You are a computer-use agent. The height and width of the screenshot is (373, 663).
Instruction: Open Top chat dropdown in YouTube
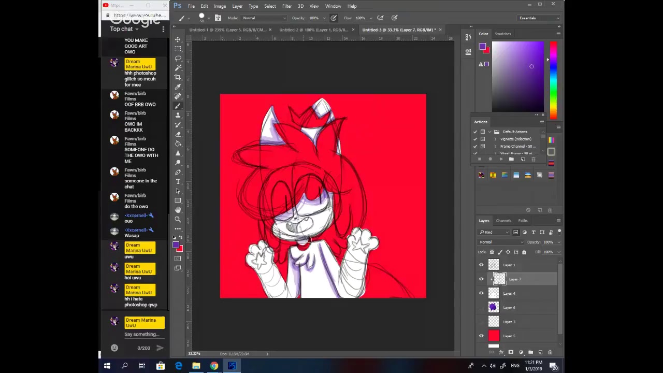point(124,29)
